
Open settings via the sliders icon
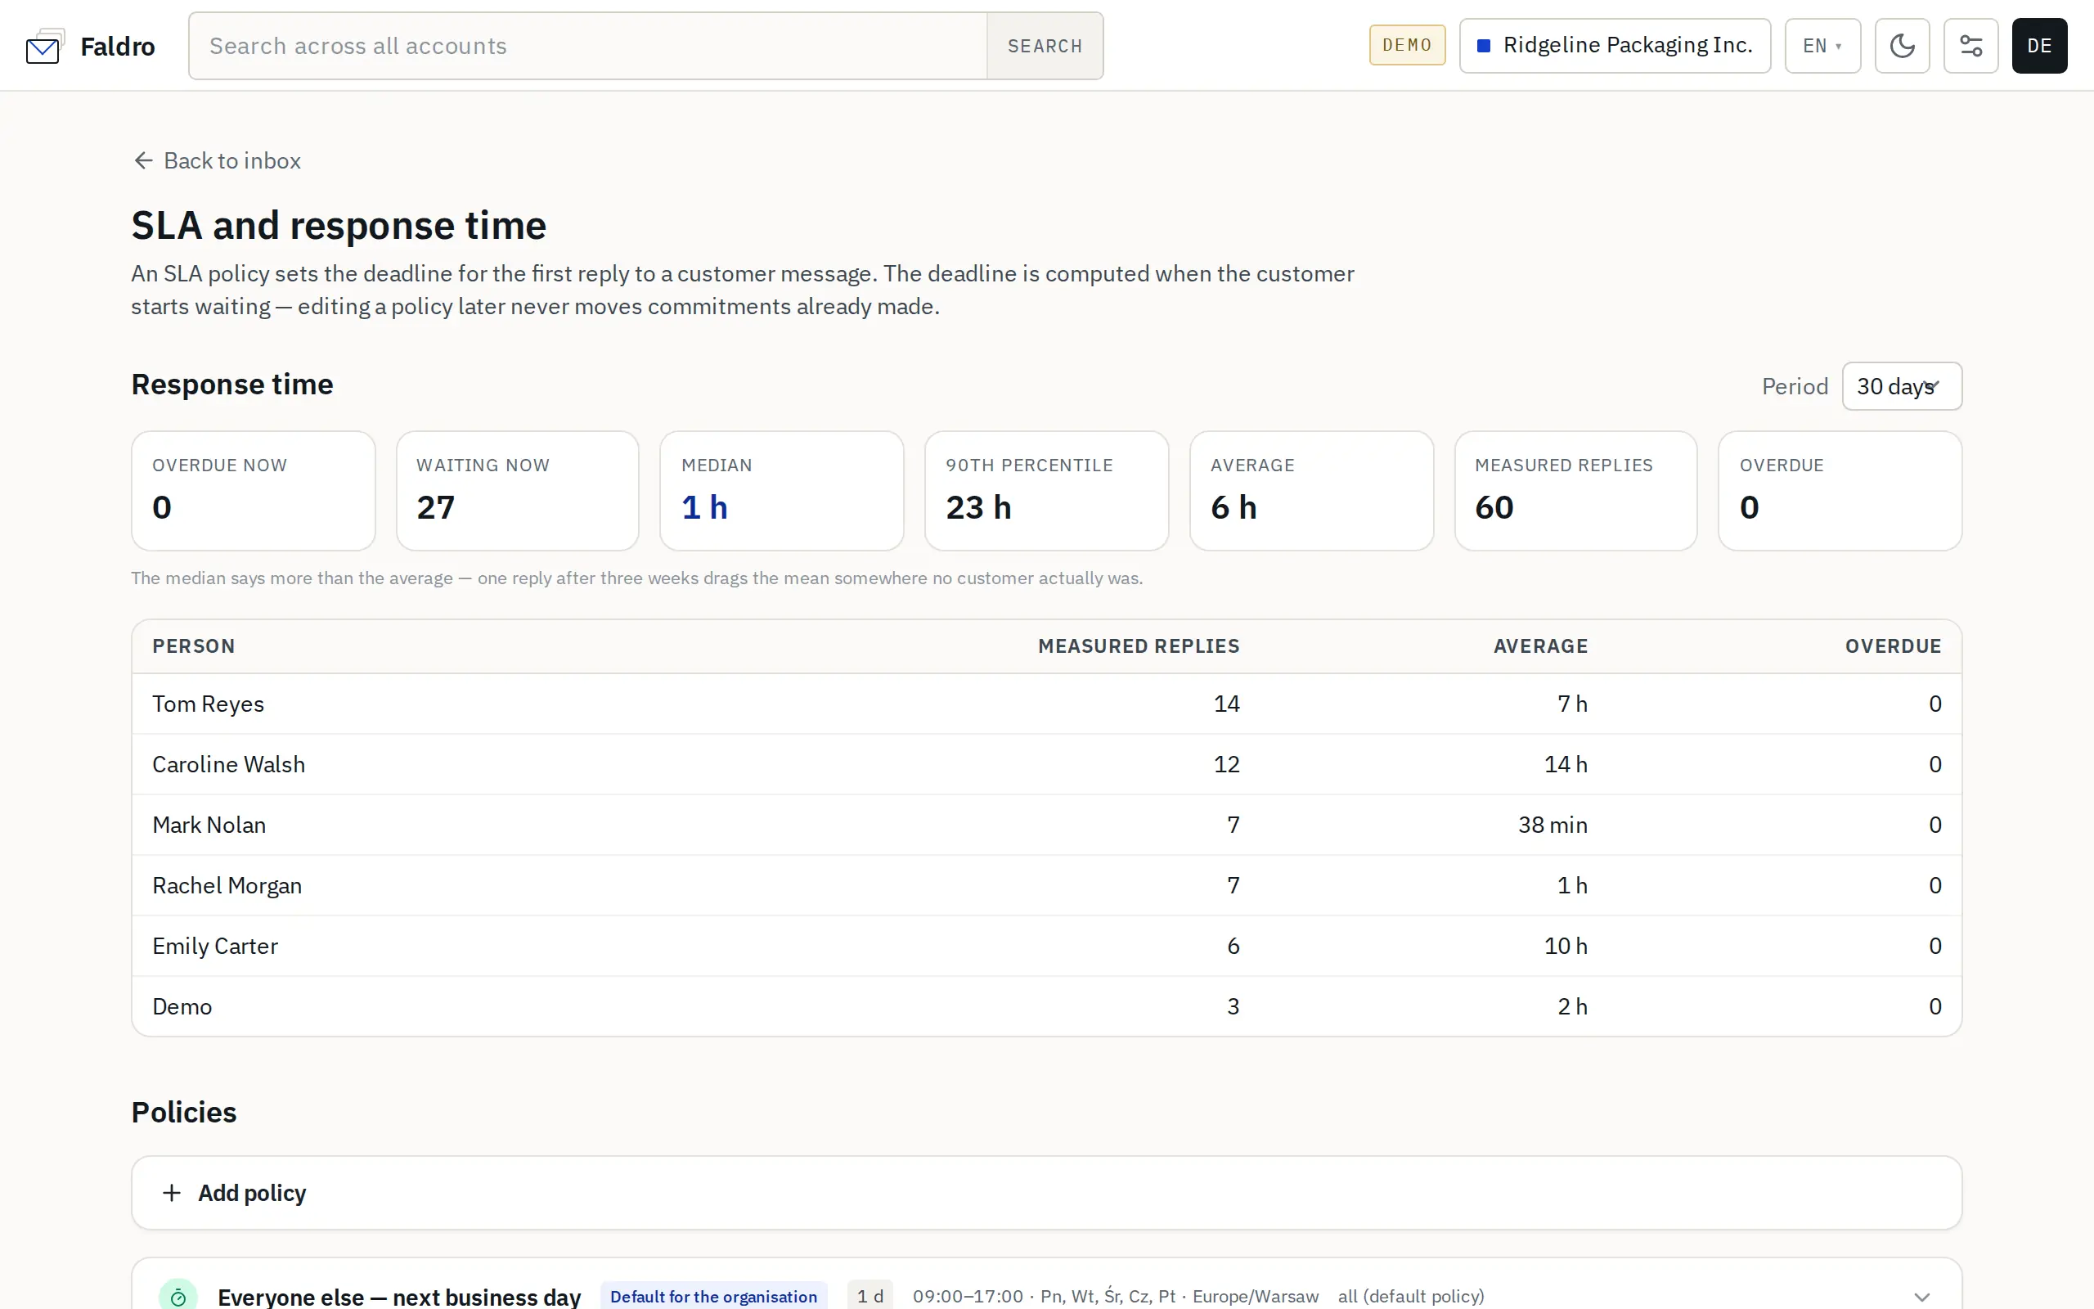coord(1970,46)
